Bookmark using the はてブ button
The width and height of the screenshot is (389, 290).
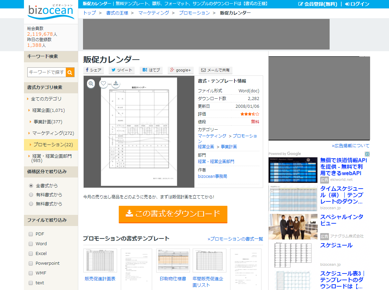coord(151,70)
